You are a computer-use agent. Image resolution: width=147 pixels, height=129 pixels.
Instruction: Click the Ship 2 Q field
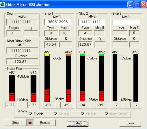(100, 44)
